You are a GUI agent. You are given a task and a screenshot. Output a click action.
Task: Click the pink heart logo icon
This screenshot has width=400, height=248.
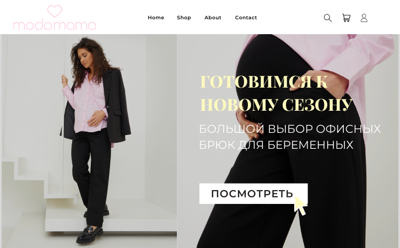[x=55, y=11]
